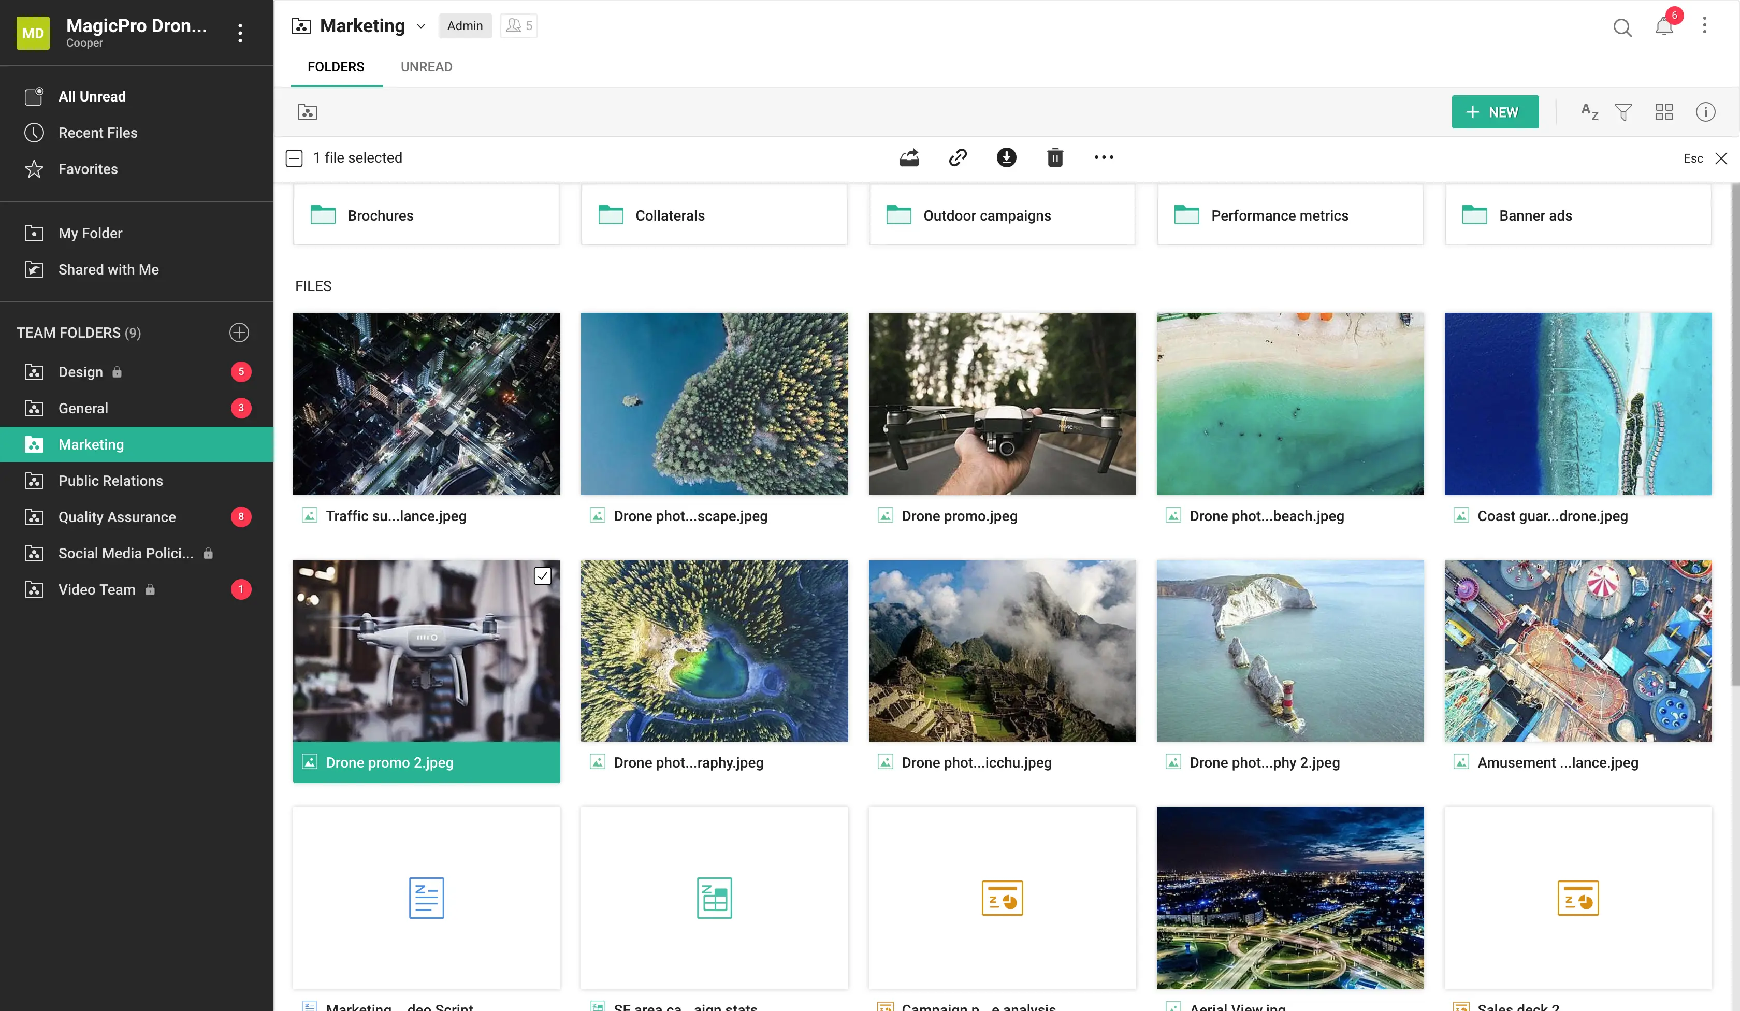
Task: Open the Marketing folder dropdown
Action: pyautogui.click(x=421, y=25)
